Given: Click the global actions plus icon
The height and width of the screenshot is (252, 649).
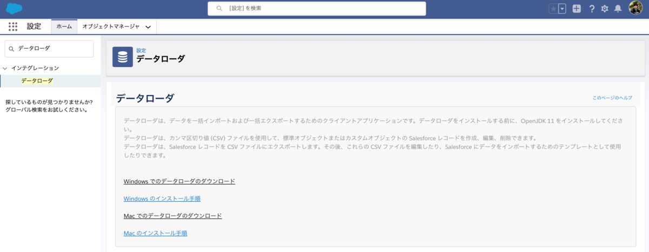Looking at the screenshot, I should tap(577, 9).
